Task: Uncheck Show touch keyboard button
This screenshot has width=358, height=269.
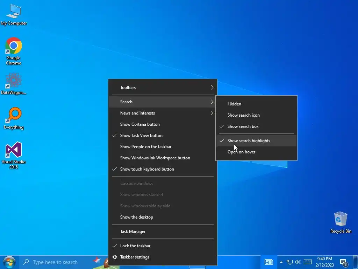Action: tap(163, 169)
